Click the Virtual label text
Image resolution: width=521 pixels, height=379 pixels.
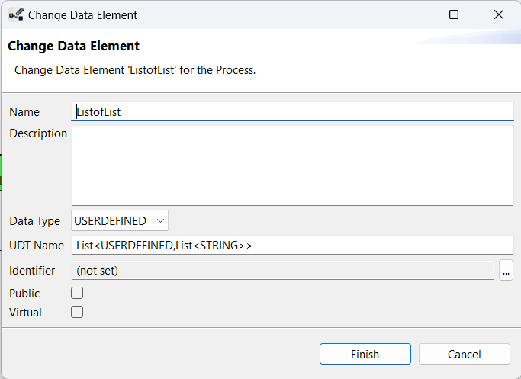coord(26,313)
